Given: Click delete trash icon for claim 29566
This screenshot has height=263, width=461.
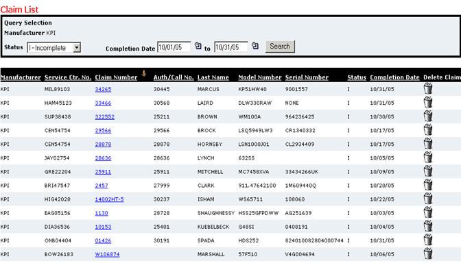Looking at the screenshot, I should [x=428, y=129].
